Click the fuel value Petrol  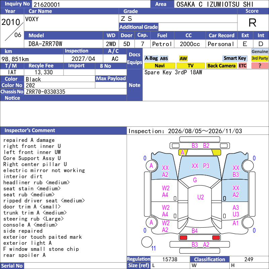click(162, 44)
